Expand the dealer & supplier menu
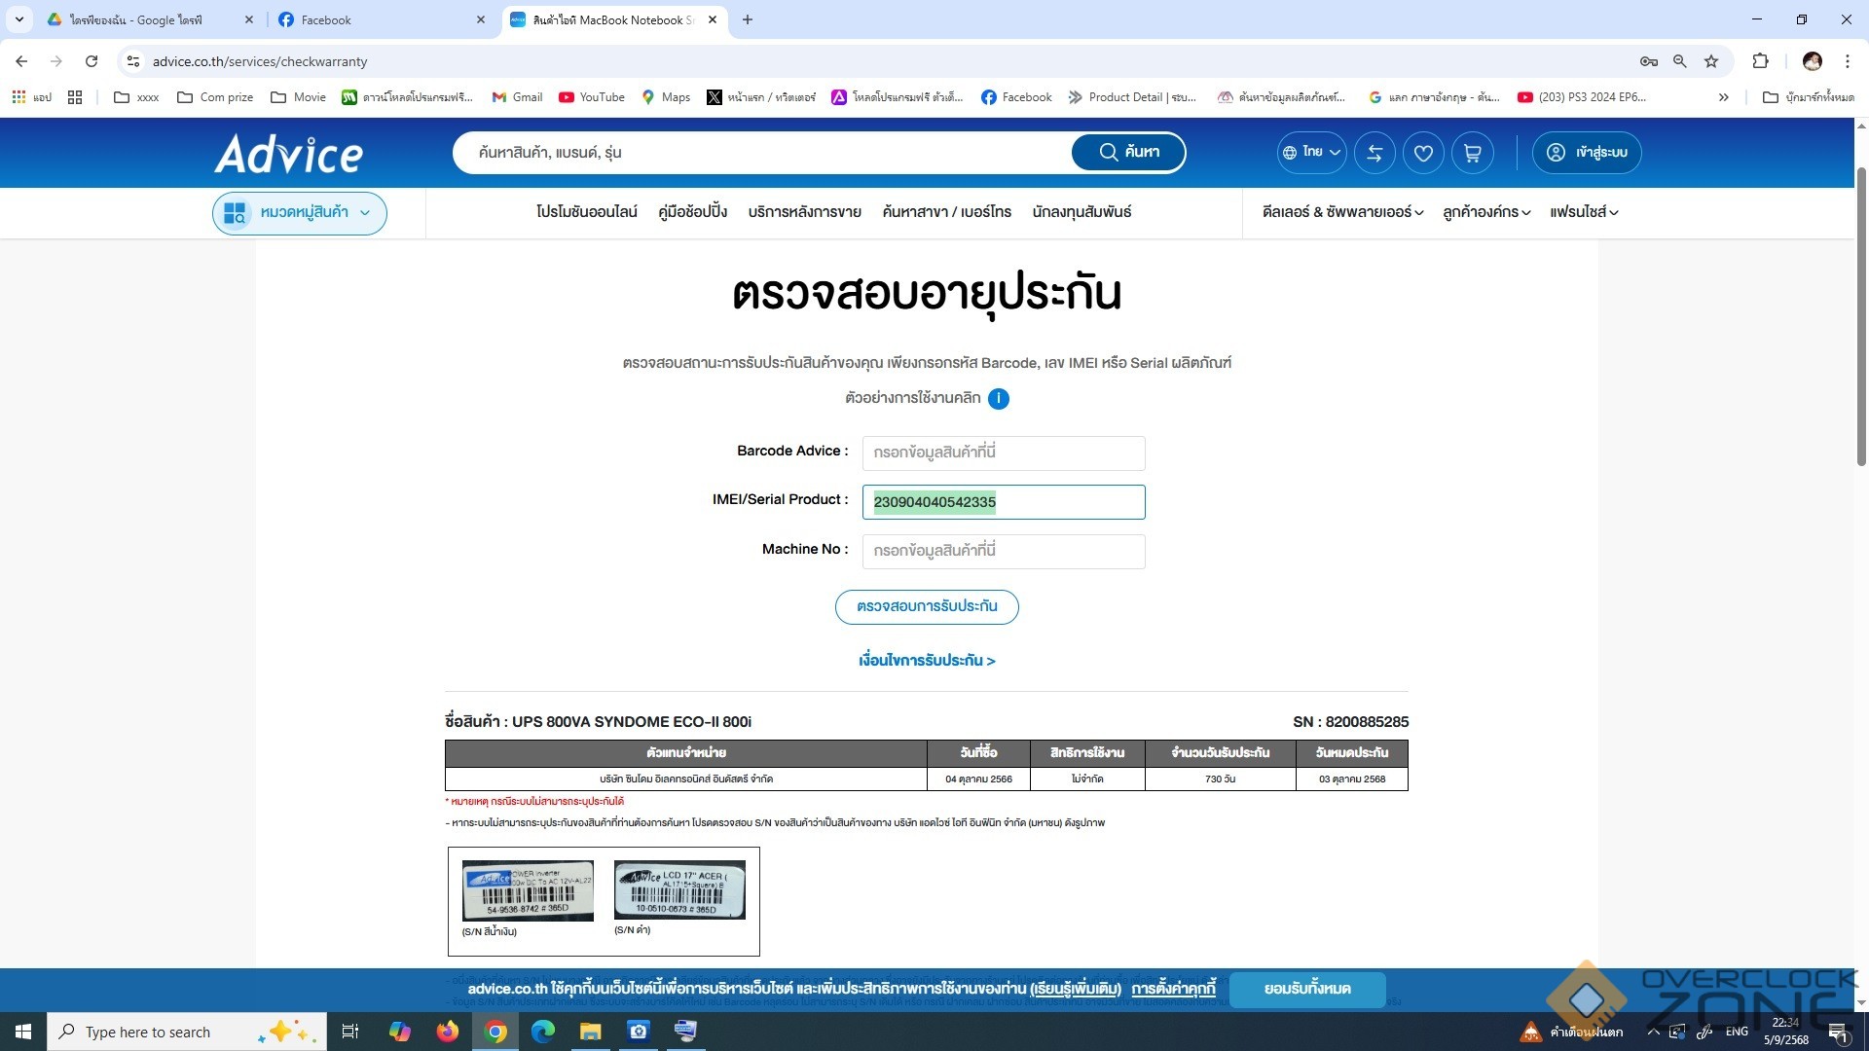This screenshot has width=1869, height=1051. (1342, 212)
